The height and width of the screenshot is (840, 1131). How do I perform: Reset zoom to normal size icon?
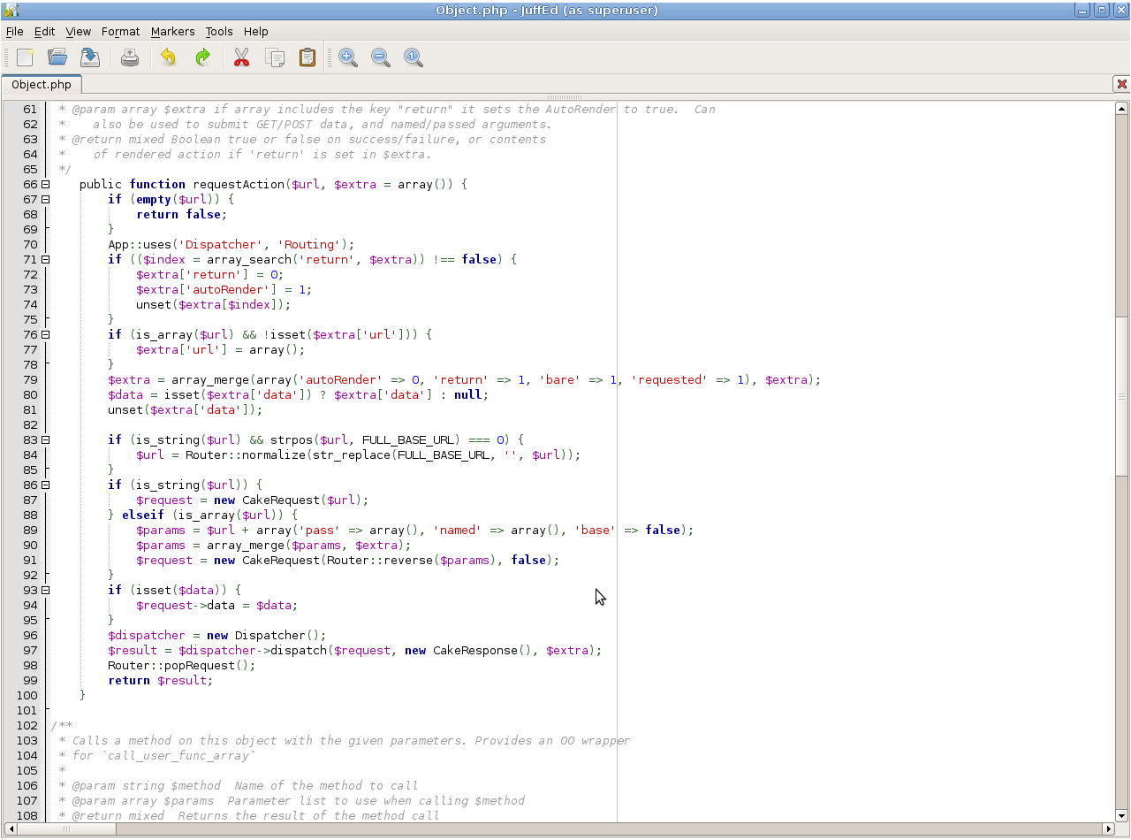tap(414, 57)
